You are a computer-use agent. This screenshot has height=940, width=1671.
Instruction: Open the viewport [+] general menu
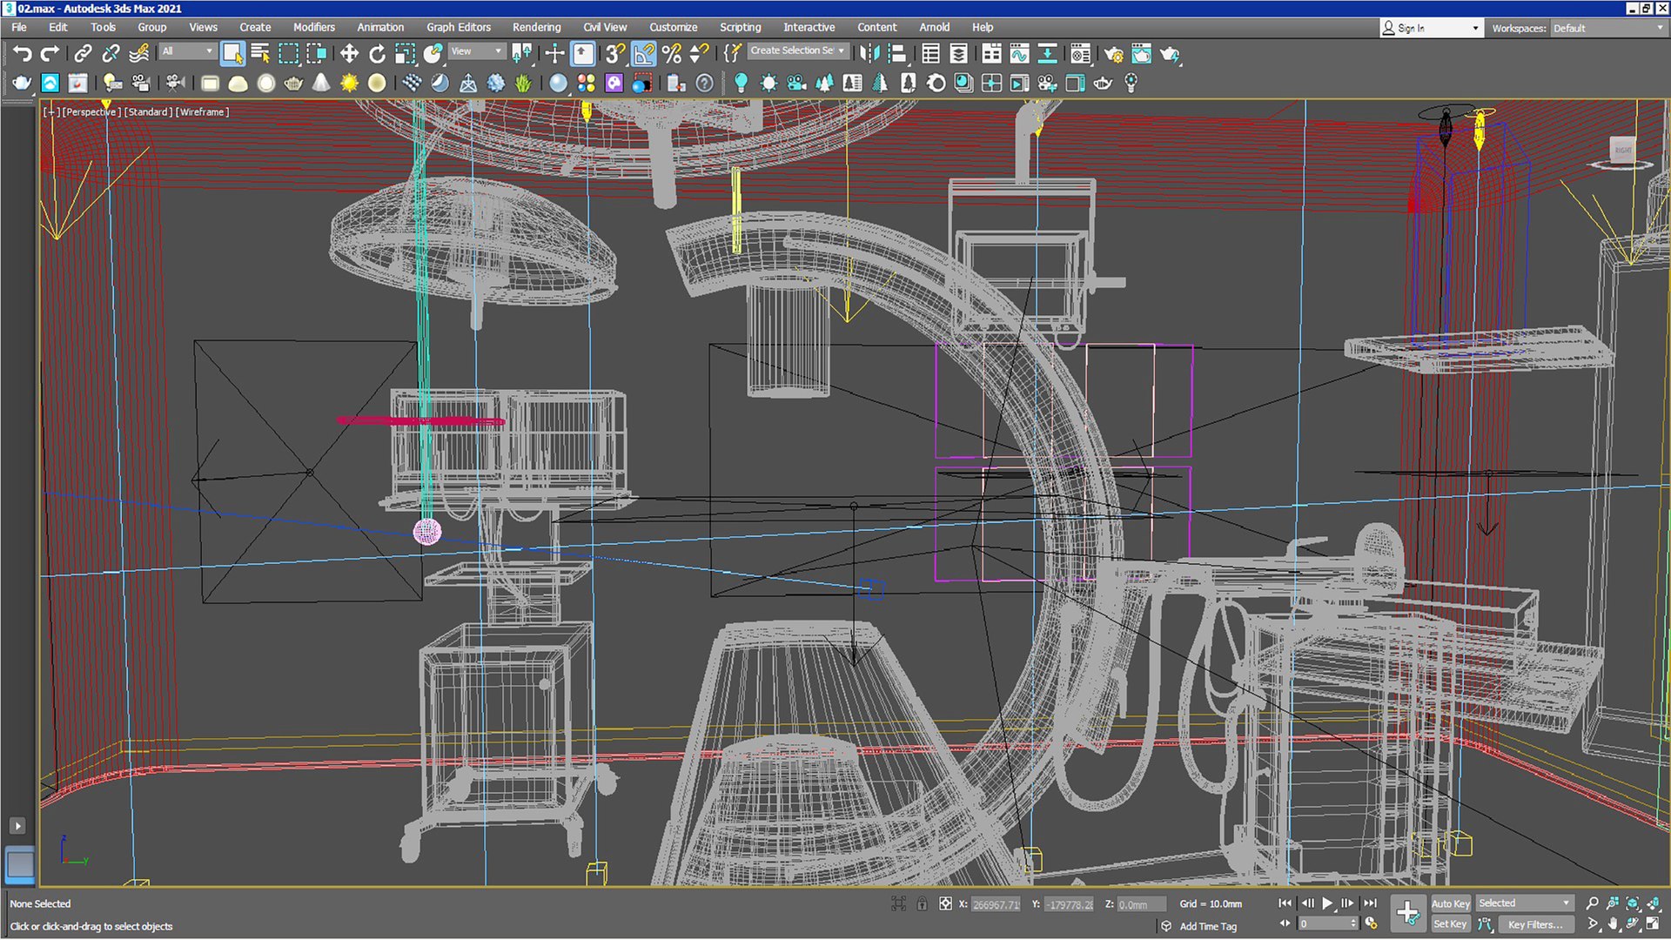tap(51, 112)
